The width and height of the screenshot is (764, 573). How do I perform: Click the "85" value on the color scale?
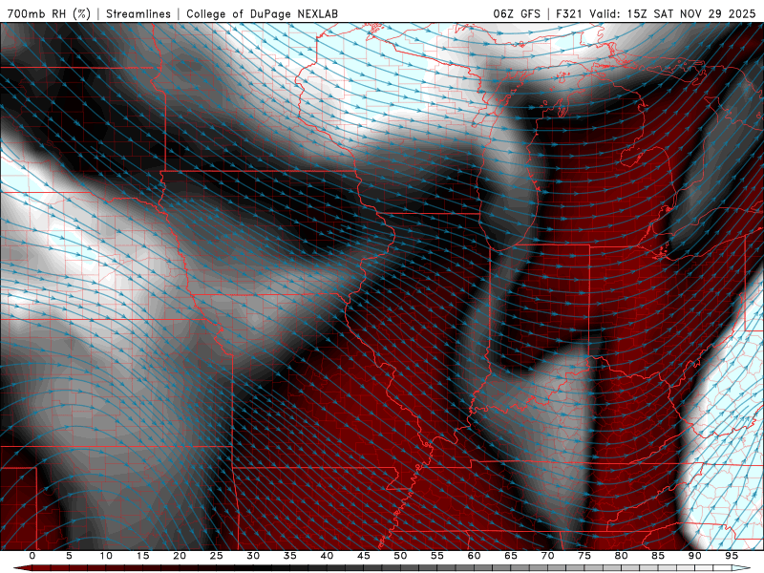[x=658, y=556]
